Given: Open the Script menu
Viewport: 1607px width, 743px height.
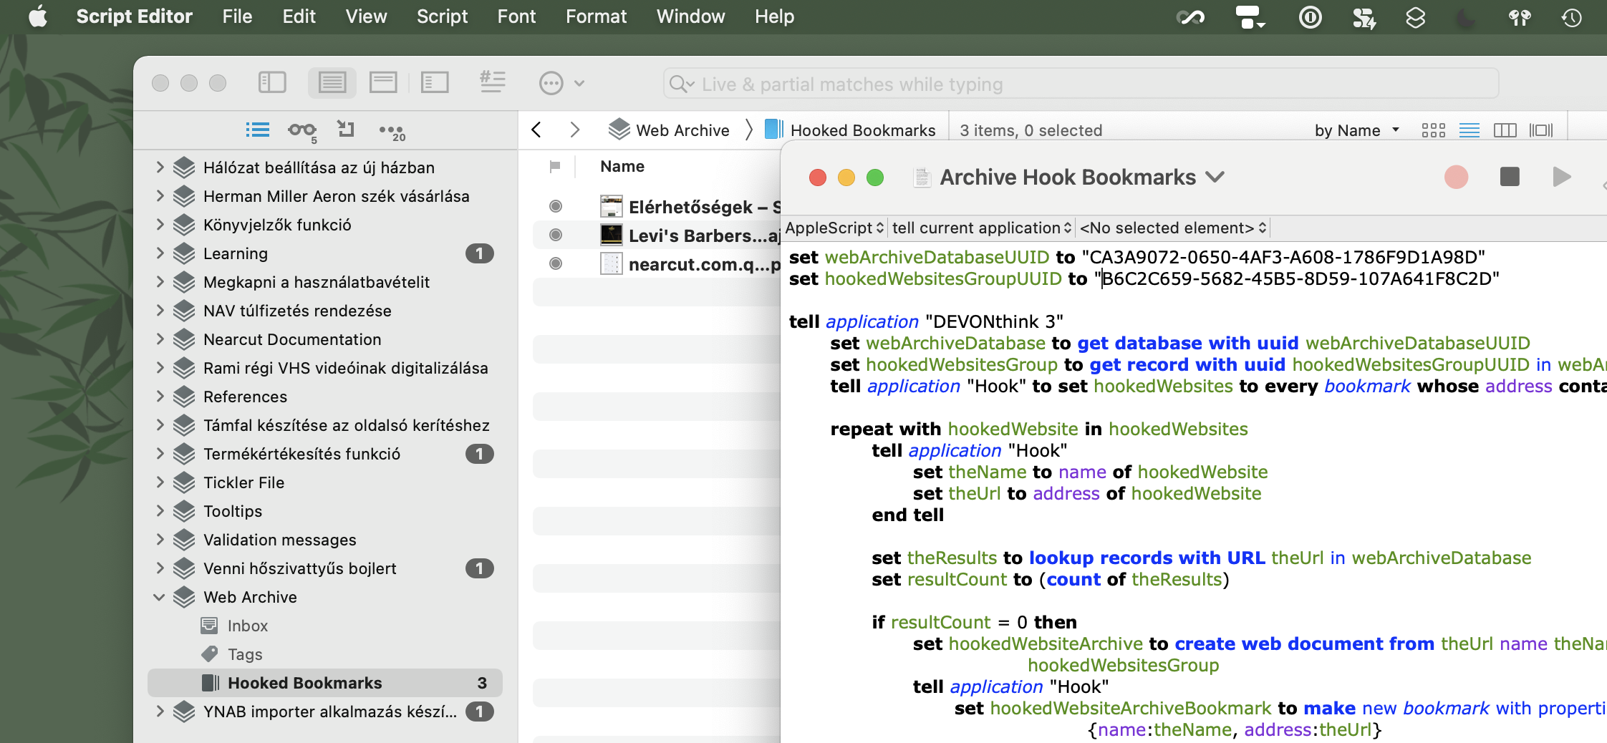Looking at the screenshot, I should pyautogui.click(x=442, y=16).
